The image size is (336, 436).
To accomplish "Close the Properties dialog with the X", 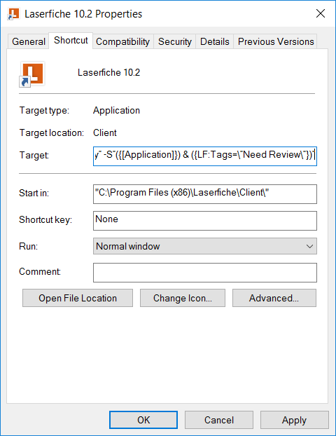I will [321, 13].
